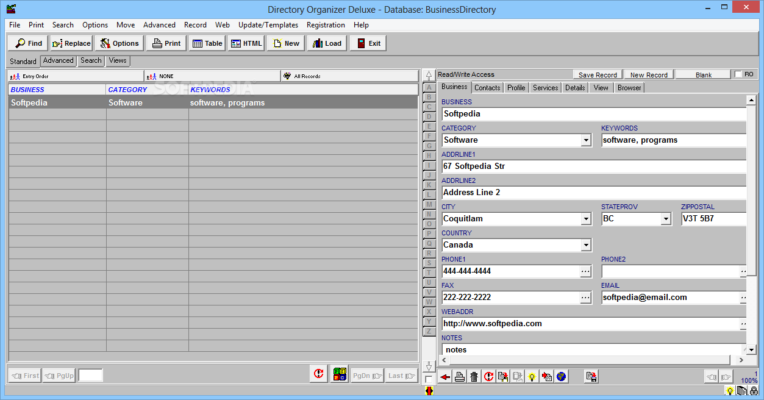Select letter A in alphabet index

pos(429,87)
